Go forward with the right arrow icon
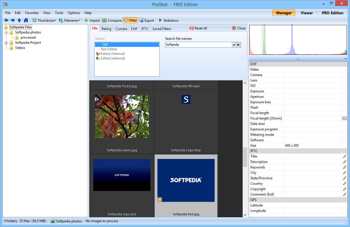The width and height of the screenshot is (350, 227). tap(13, 20)
